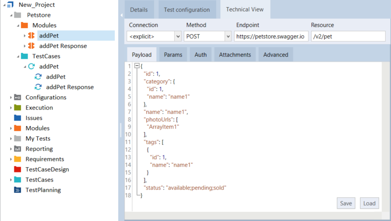The width and height of the screenshot is (391, 221).
Task: Collapse the JSON payload root brace
Action: [x=137, y=66]
